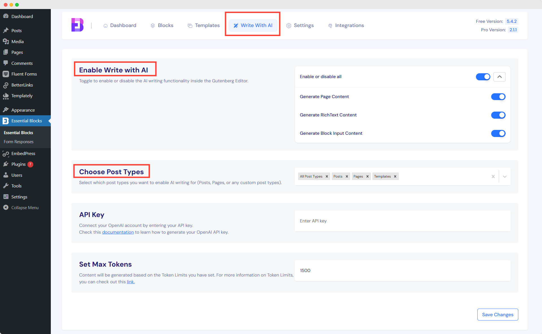Click the Save Changes button
The image size is (542, 334).
pos(497,315)
